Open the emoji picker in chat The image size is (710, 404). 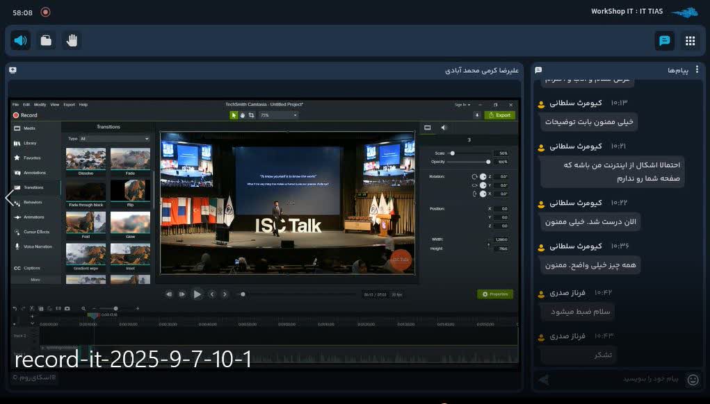(693, 380)
